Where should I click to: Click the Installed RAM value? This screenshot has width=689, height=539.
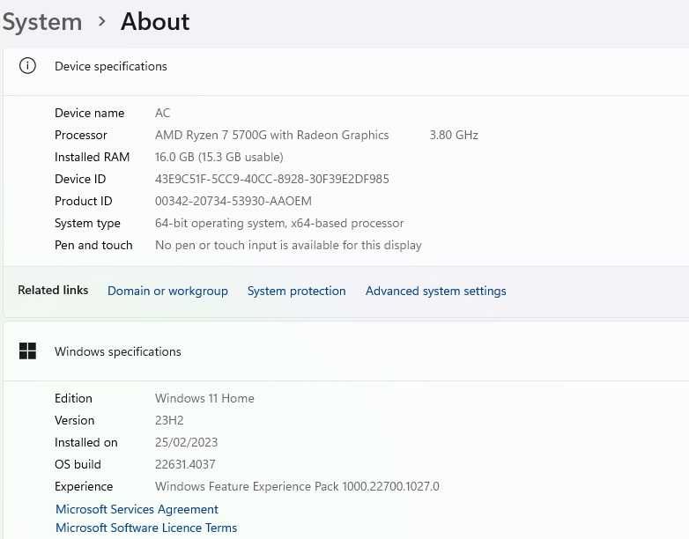(x=219, y=157)
